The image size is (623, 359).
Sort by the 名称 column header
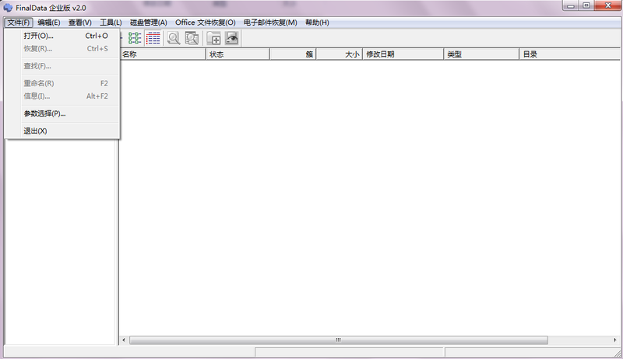[163, 54]
